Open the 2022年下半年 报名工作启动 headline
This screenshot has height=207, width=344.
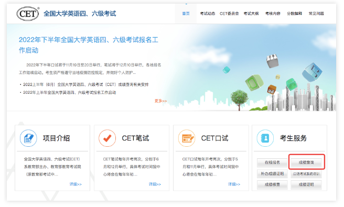pos(89,45)
